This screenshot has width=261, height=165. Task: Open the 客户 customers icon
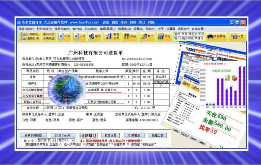click(x=147, y=36)
